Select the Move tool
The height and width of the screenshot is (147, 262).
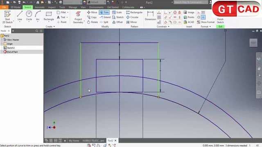coord(92,12)
